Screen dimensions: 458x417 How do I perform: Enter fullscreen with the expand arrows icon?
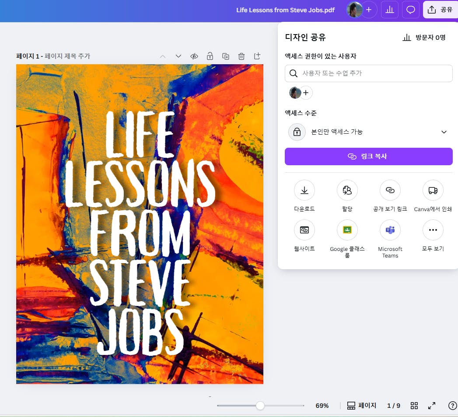(x=432, y=406)
